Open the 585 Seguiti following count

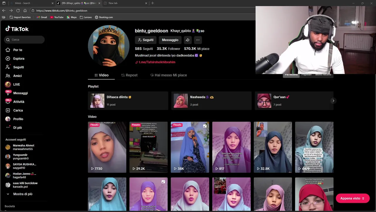tap(144, 49)
